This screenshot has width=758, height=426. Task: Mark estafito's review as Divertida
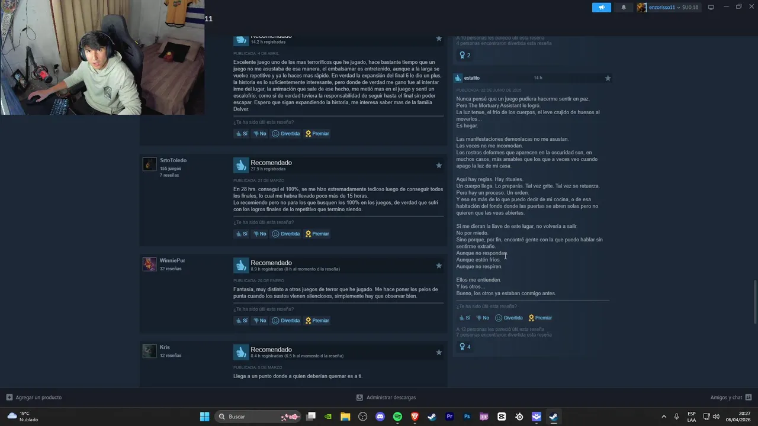(x=509, y=318)
